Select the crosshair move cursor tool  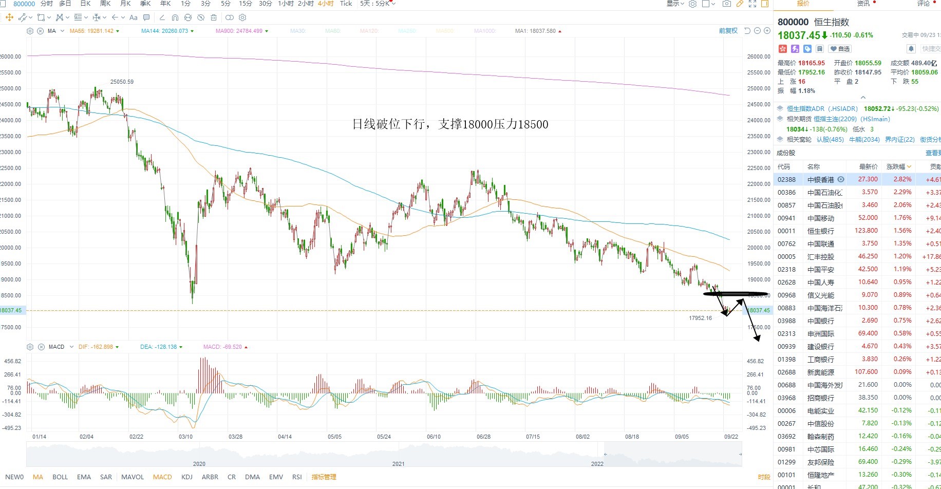(x=9, y=17)
